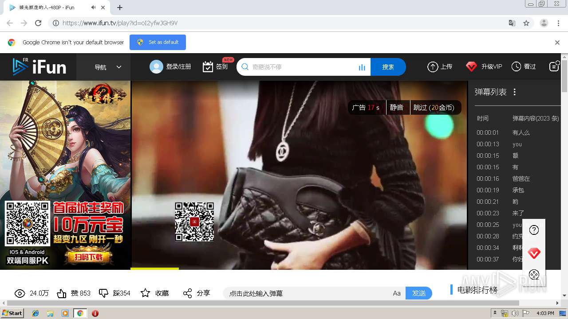
Task: Click the 升级VIP diamond icon
Action: [x=471, y=67]
